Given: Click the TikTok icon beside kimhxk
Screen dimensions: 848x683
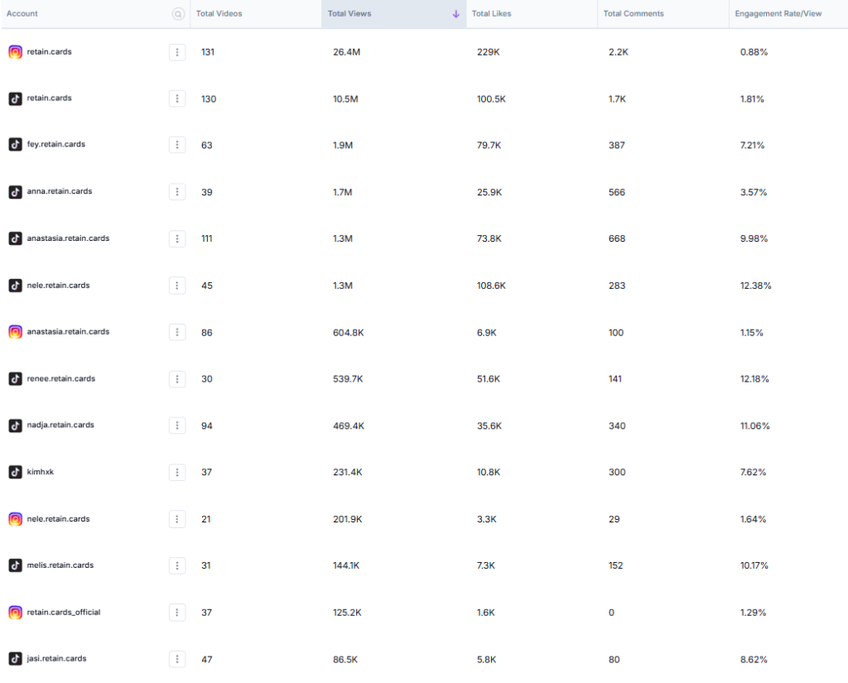Looking at the screenshot, I should click(15, 472).
